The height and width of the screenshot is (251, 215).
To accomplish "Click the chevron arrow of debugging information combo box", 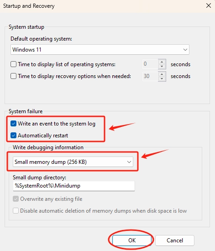I will tap(129, 162).
